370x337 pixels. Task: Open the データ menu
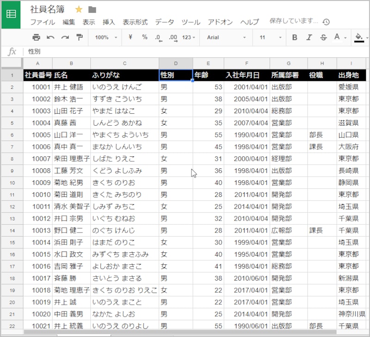coord(164,22)
